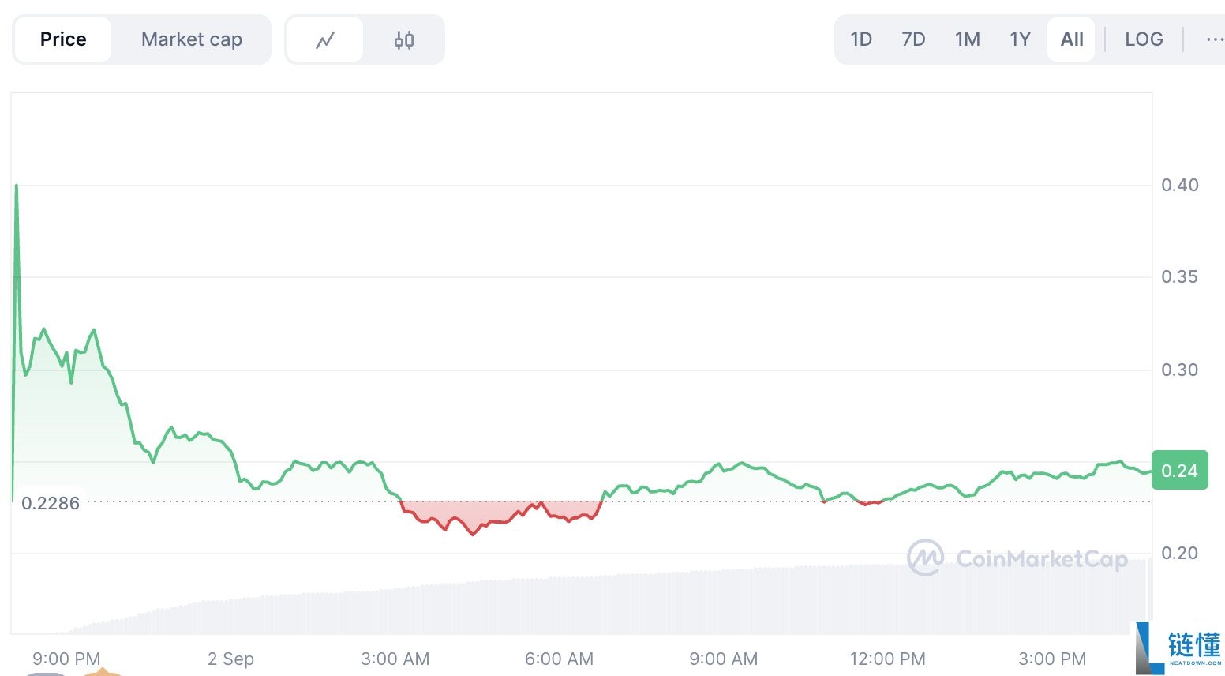Choose the 1Y time range
Image resolution: width=1225 pixels, height=676 pixels.
click(1020, 39)
